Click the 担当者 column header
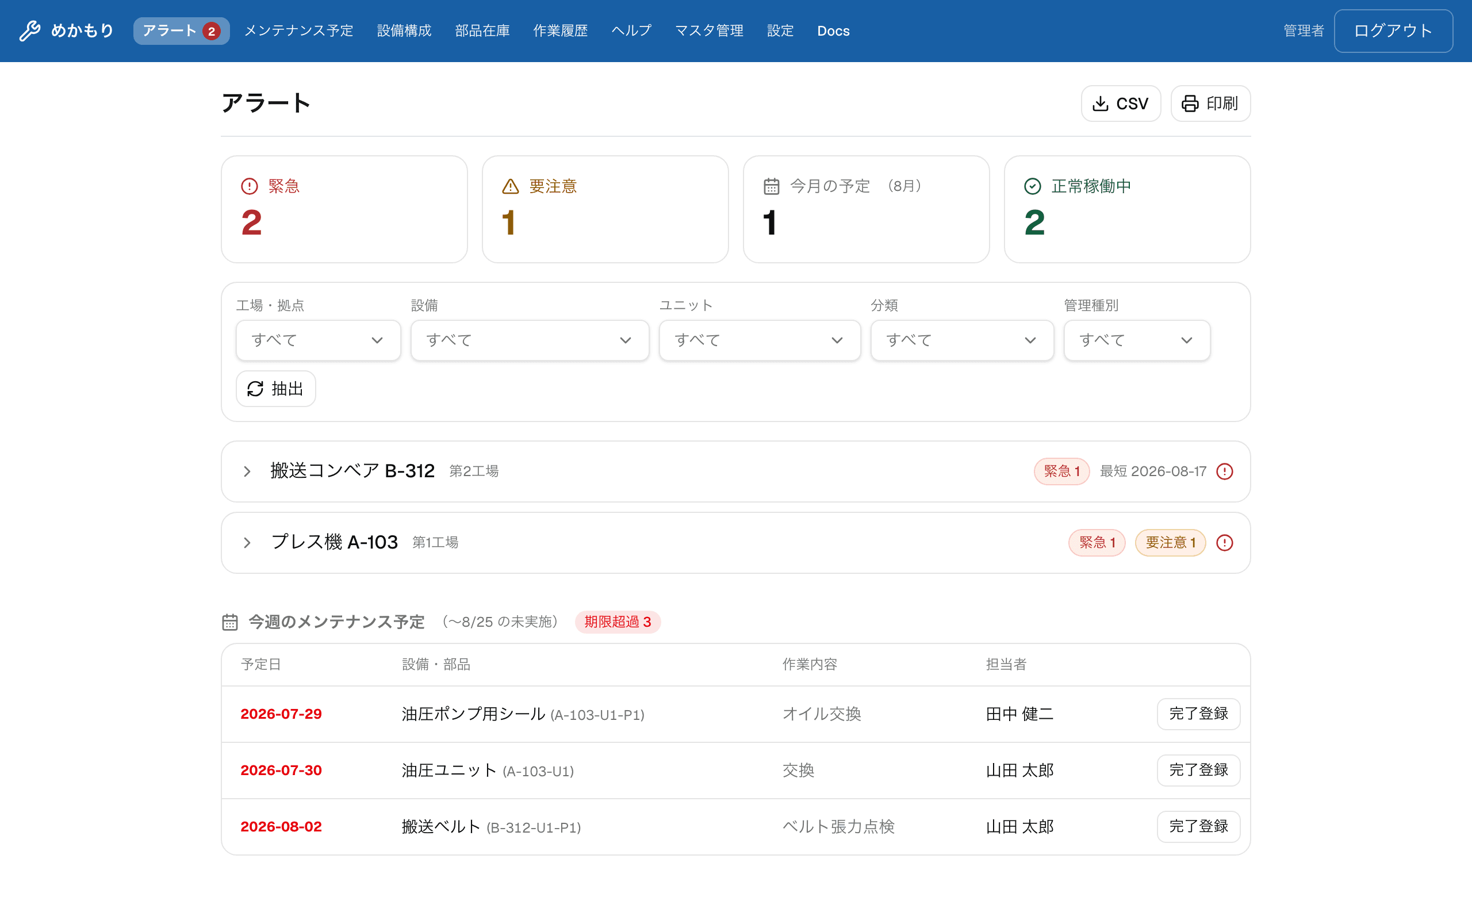 [1006, 665]
